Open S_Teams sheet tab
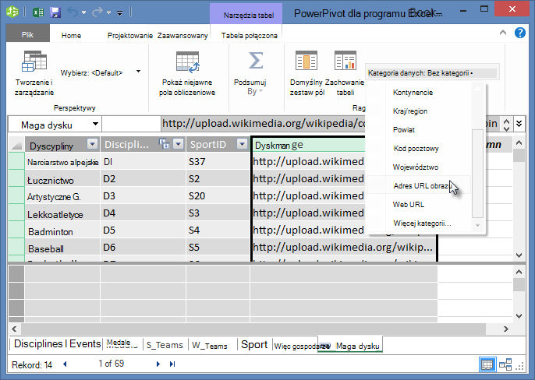The height and width of the screenshot is (380, 535). point(165,345)
